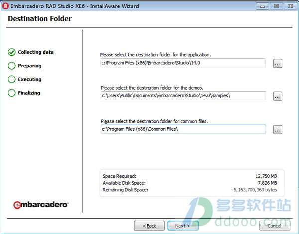Click the window title text
The image size is (299, 234).
tap(75, 6)
